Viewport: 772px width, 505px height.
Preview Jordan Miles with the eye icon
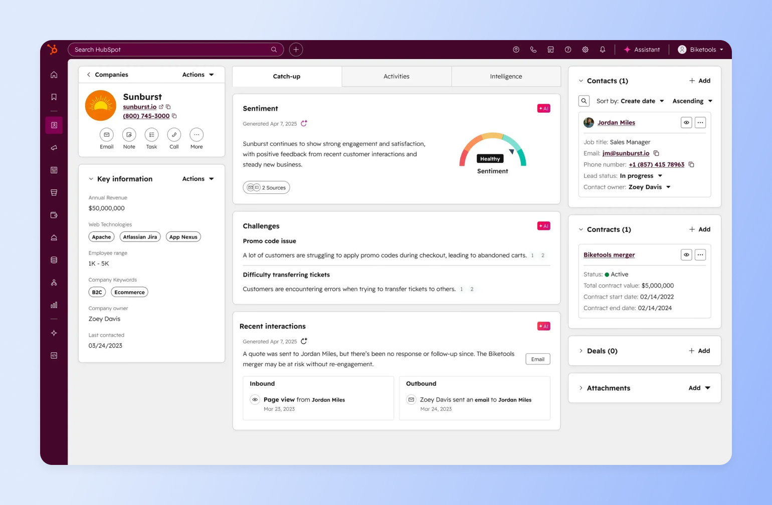pos(686,122)
